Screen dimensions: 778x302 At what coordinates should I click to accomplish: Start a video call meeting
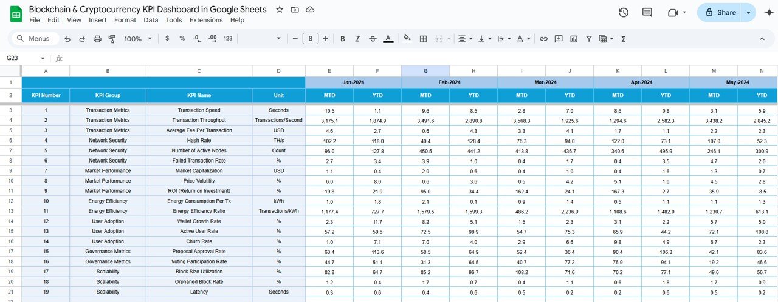672,13
